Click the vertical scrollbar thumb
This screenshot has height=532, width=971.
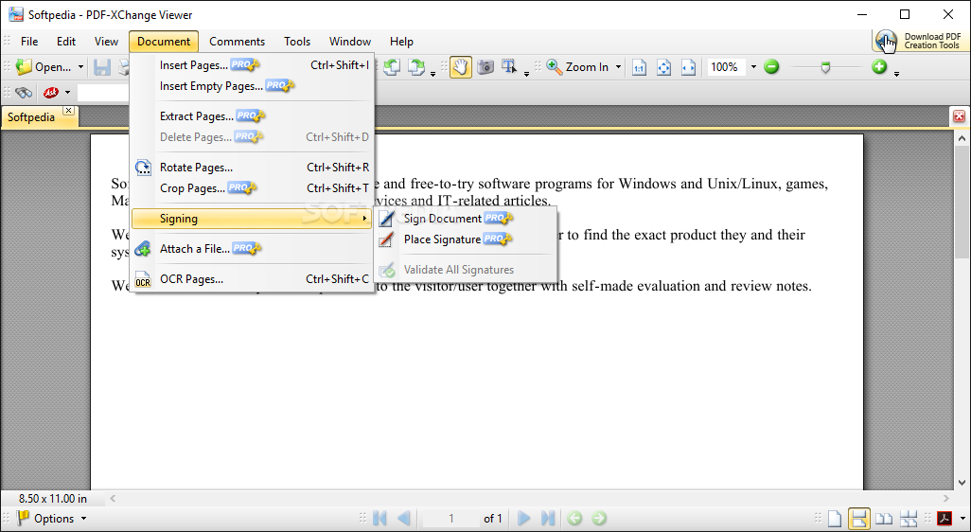[x=962, y=202]
